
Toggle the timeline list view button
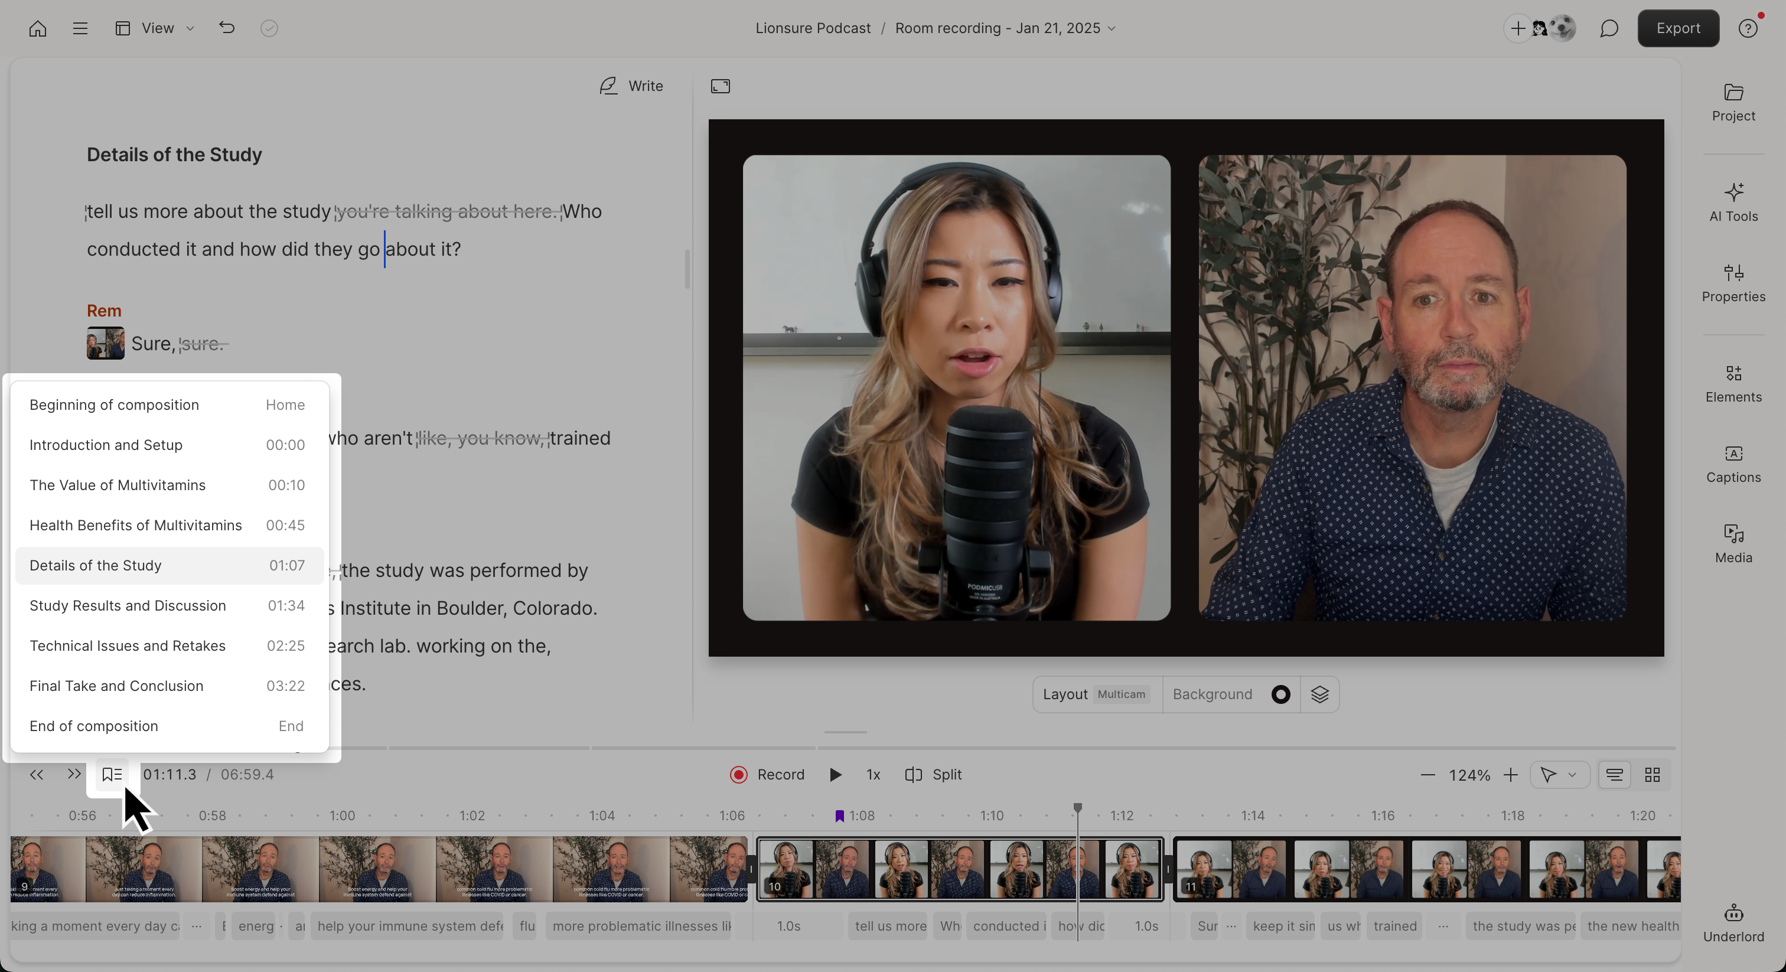1615,774
